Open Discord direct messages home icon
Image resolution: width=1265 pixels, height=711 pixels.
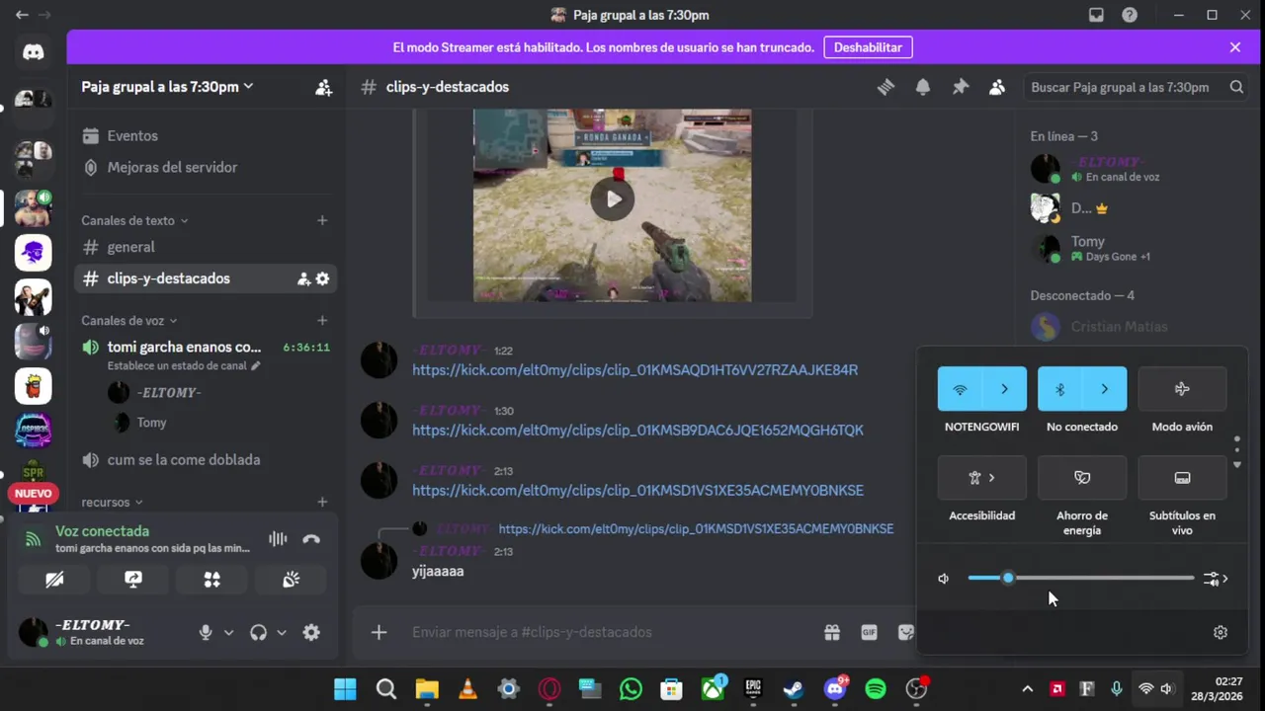click(34, 53)
